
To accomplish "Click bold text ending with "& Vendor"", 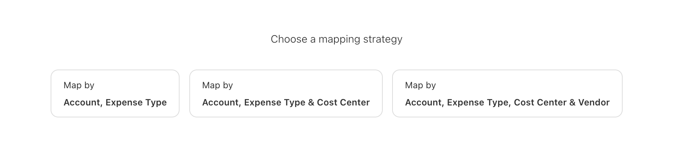I will click(x=507, y=102).
